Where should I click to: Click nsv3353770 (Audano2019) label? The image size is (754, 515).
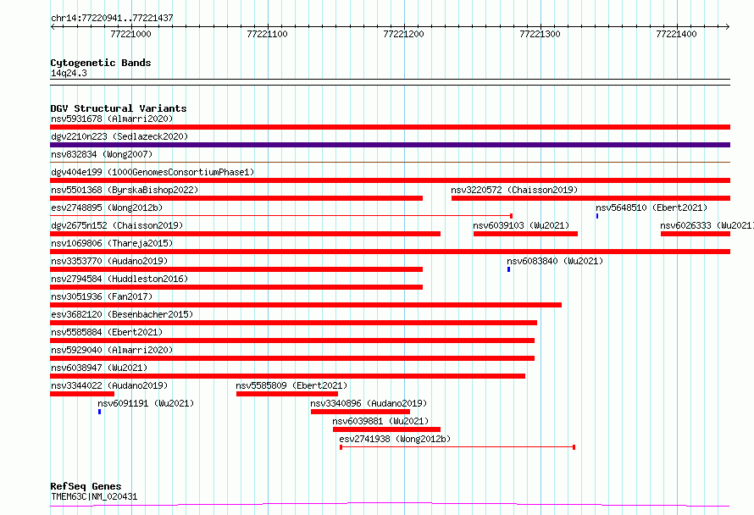tap(109, 261)
